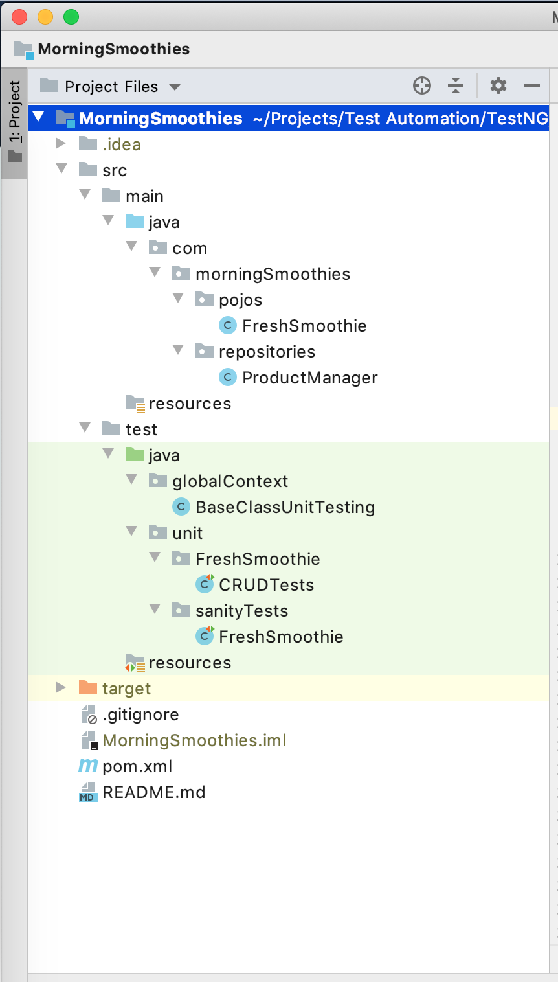Select the .gitignore file
The image size is (558, 982).
pos(140,714)
